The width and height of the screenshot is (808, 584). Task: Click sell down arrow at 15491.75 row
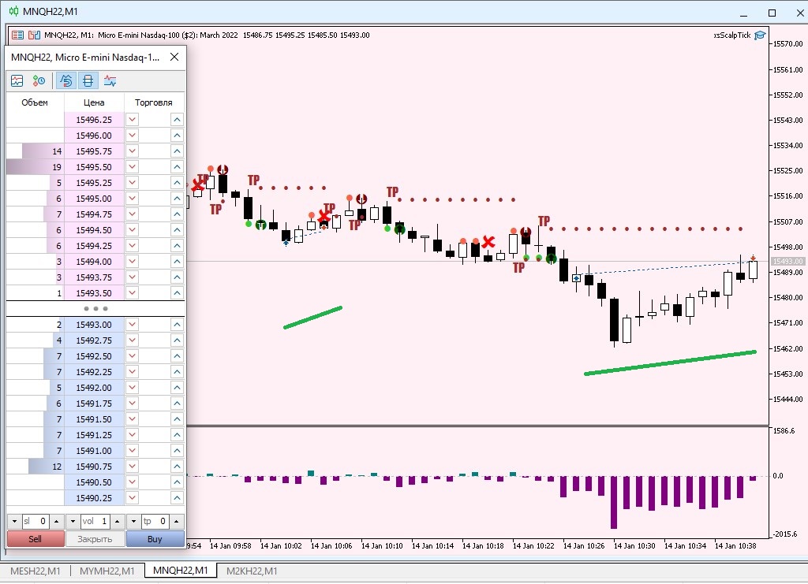click(133, 403)
